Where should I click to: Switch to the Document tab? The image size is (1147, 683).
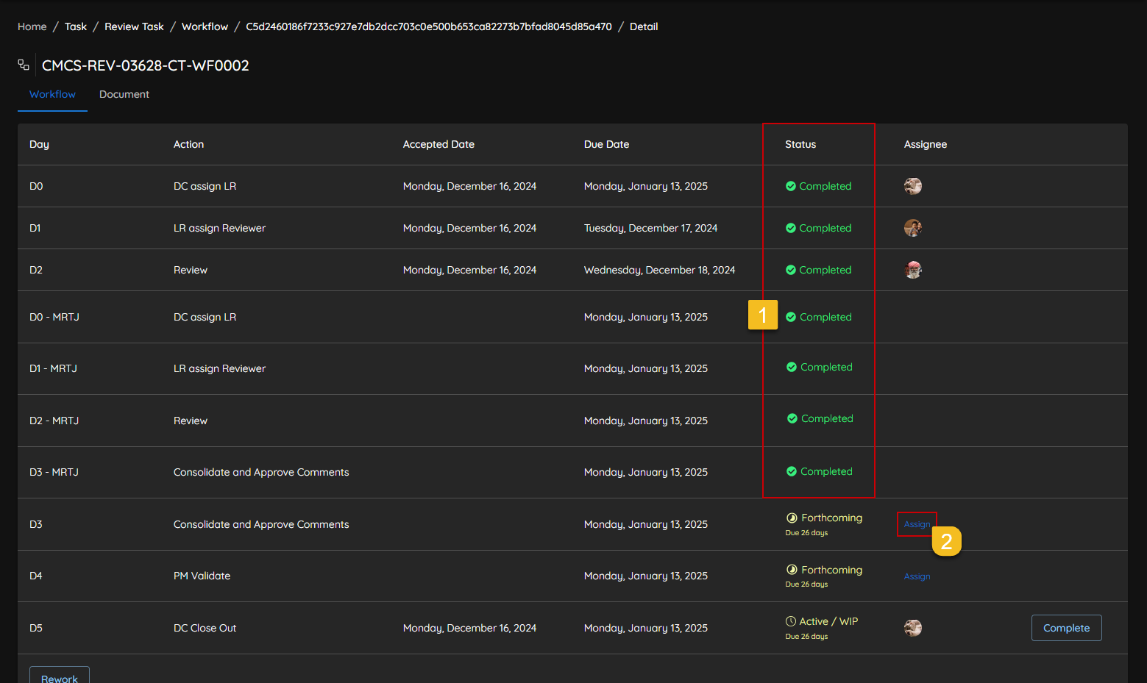tap(124, 94)
